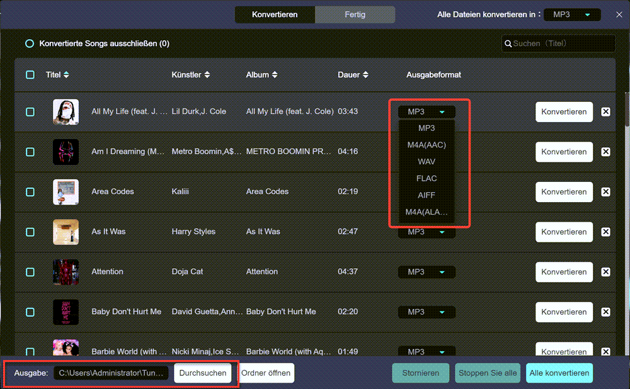This screenshot has width=630, height=389.
Task: Click the search magnifier icon
Action: [508, 43]
